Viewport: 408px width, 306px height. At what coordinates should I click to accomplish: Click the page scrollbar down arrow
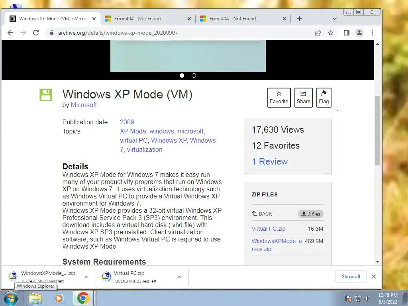(x=378, y=262)
